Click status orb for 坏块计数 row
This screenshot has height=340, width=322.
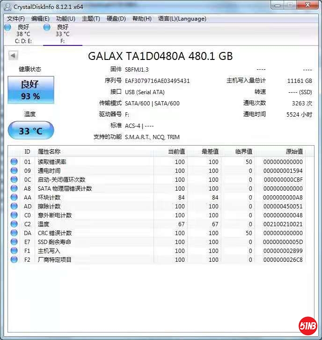14,197
